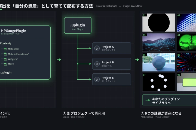Select the Project B card

tap(112, 64)
